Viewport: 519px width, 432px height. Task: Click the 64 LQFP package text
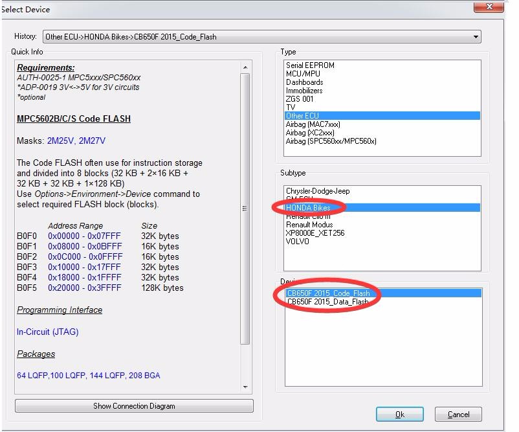click(x=32, y=376)
